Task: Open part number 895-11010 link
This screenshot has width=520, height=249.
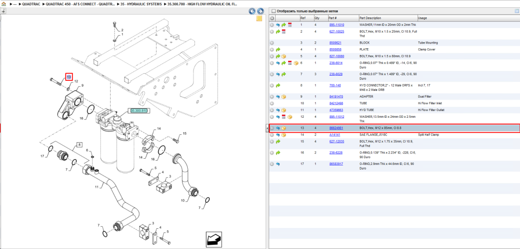Action: (336, 25)
